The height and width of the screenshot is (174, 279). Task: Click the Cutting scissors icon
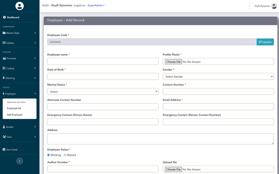(x=4, y=68)
